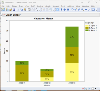Open the status bar dropdown arrow
The height and width of the screenshot is (91, 100).
pos(95,88)
